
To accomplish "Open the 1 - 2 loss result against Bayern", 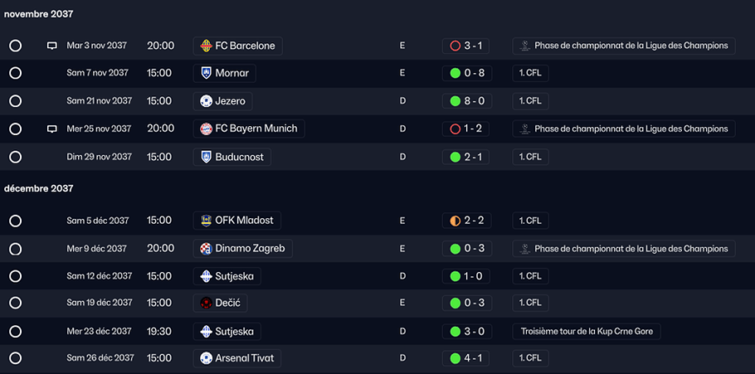I will coord(465,129).
